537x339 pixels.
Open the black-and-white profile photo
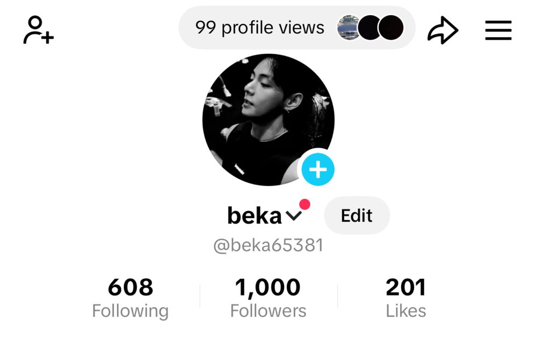click(x=268, y=120)
